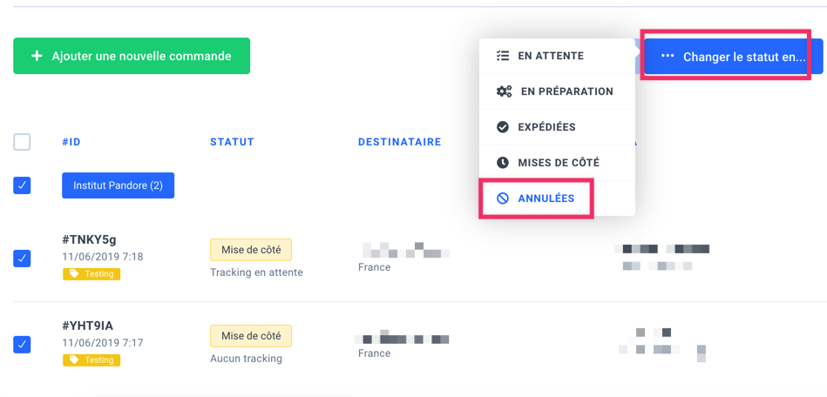Sort by the STATUT column header
The height and width of the screenshot is (397, 827).
point(232,142)
